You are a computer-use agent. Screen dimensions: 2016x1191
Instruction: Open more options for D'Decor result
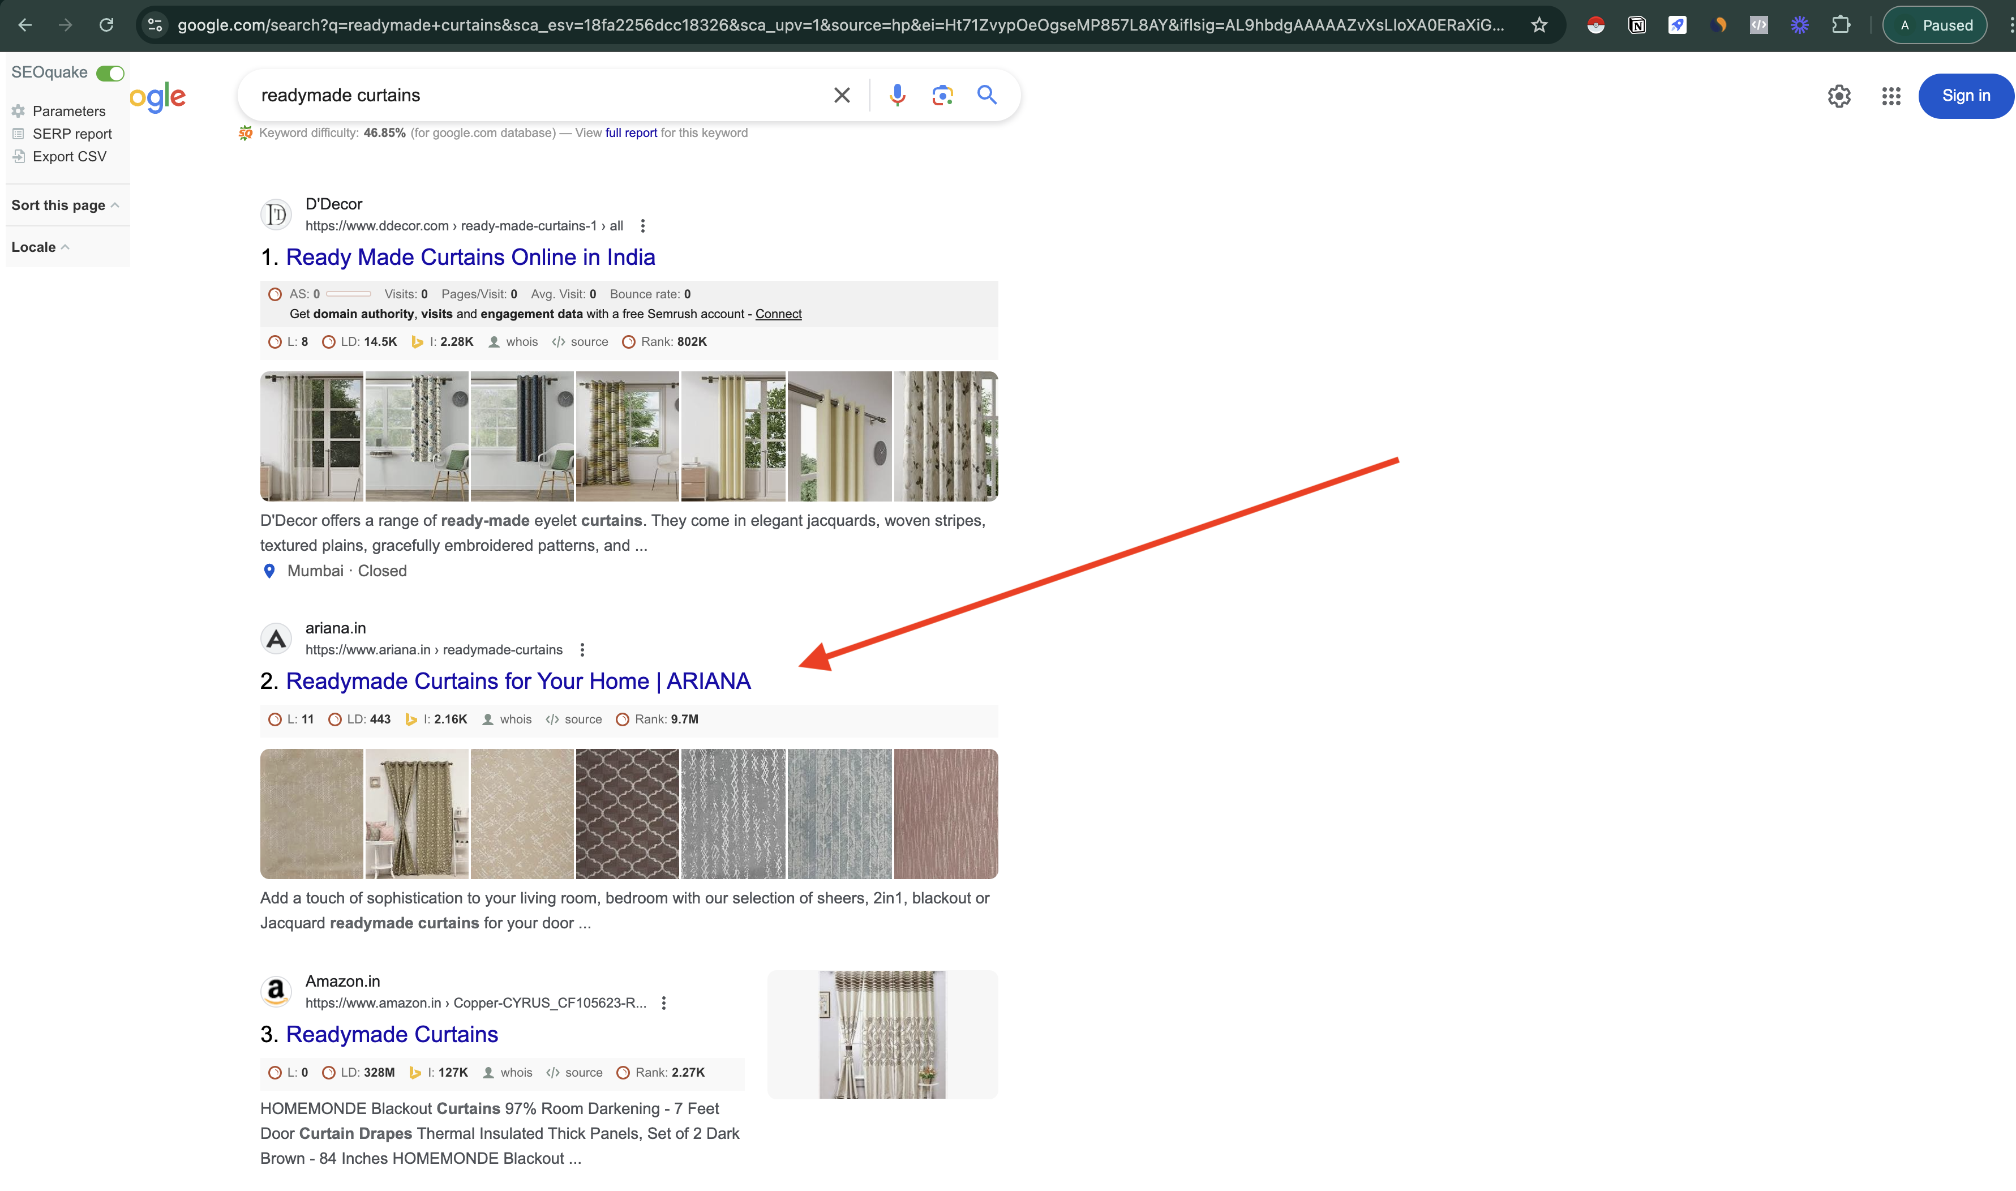pyautogui.click(x=642, y=226)
